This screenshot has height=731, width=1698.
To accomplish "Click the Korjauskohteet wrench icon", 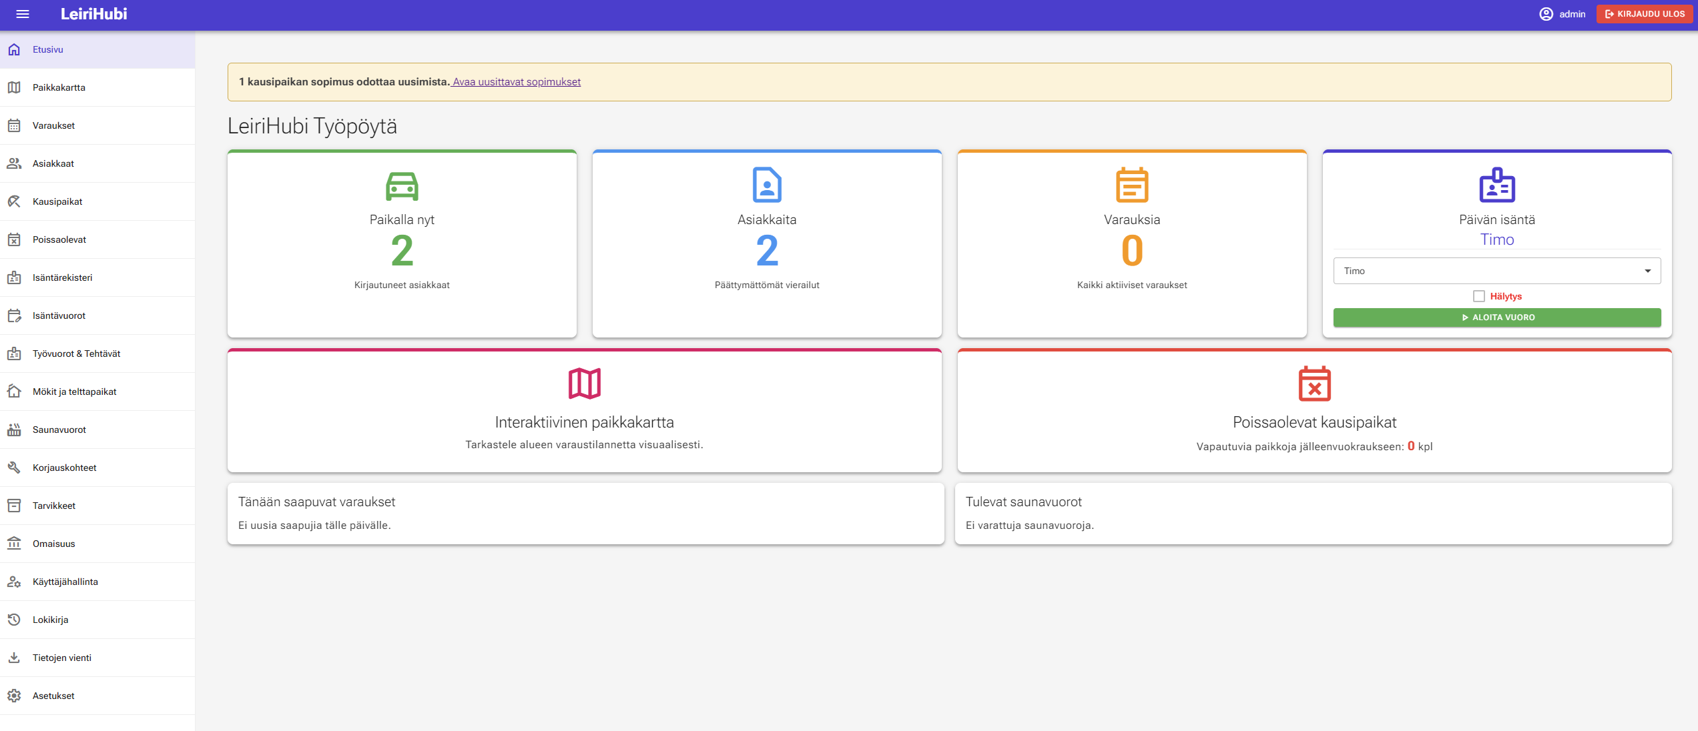I will coord(14,468).
